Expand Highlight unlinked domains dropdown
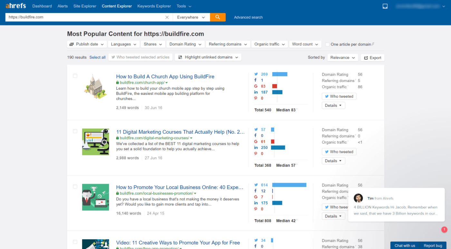This screenshot has height=249, width=451. tap(208, 57)
